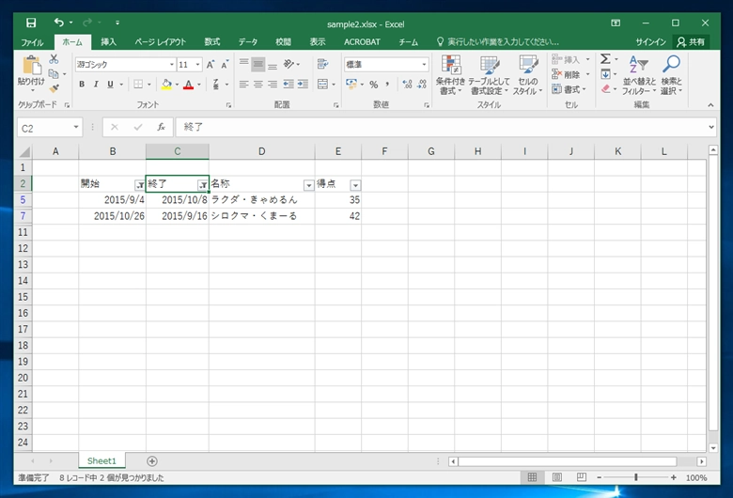Select the Sheet1 tab
The image size is (733, 498).
click(101, 461)
